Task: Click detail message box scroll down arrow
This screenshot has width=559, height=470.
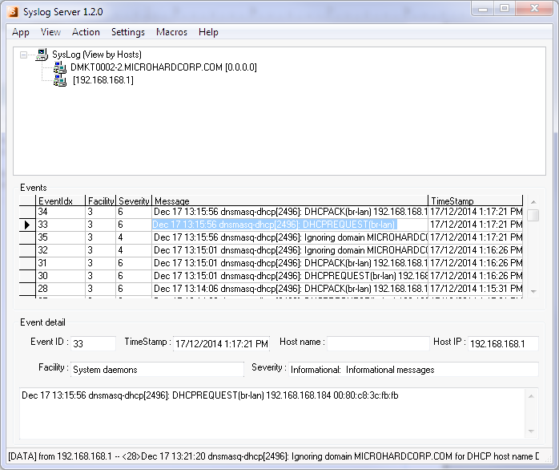Action: (531, 431)
